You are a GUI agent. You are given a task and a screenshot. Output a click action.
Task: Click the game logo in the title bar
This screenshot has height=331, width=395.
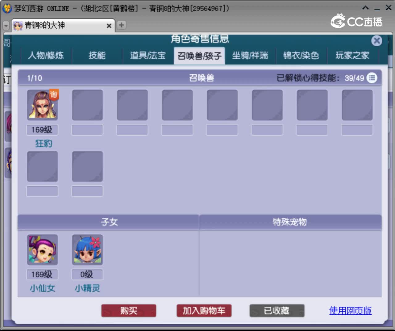7,8
